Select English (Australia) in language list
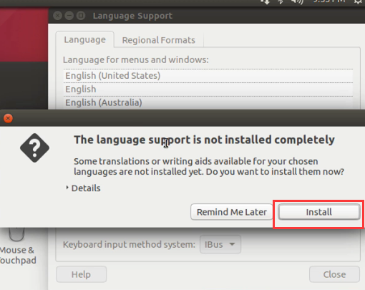 point(208,102)
